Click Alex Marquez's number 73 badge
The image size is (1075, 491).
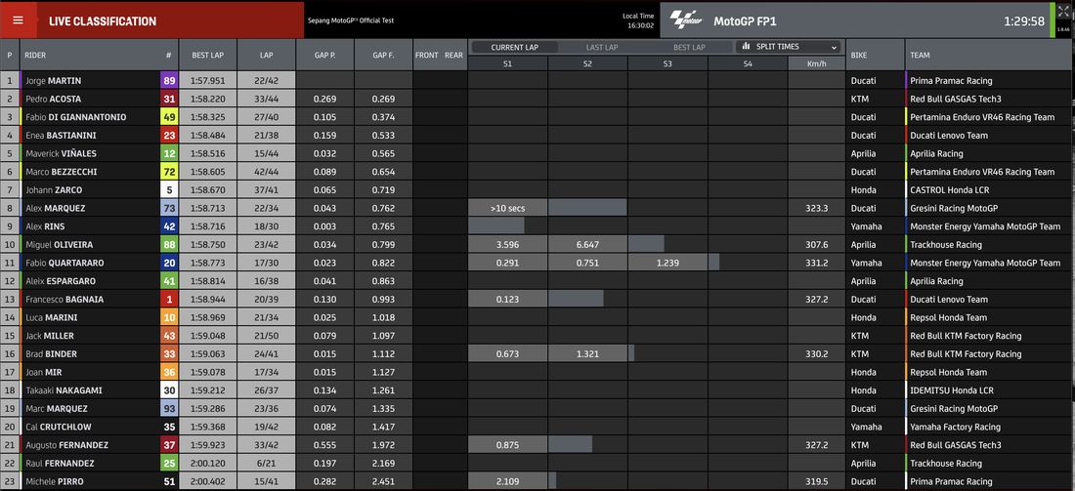pyautogui.click(x=169, y=208)
